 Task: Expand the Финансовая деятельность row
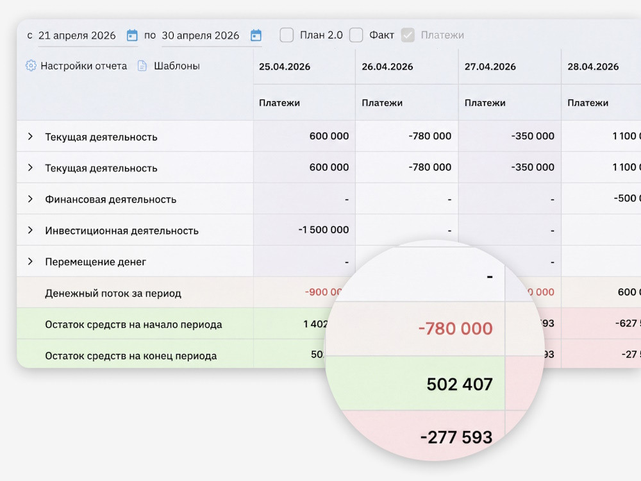[x=30, y=199]
